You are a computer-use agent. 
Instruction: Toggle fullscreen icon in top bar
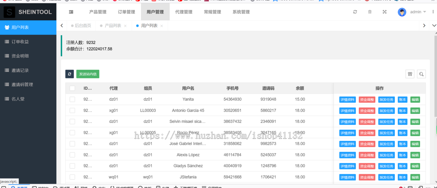tap(385, 12)
